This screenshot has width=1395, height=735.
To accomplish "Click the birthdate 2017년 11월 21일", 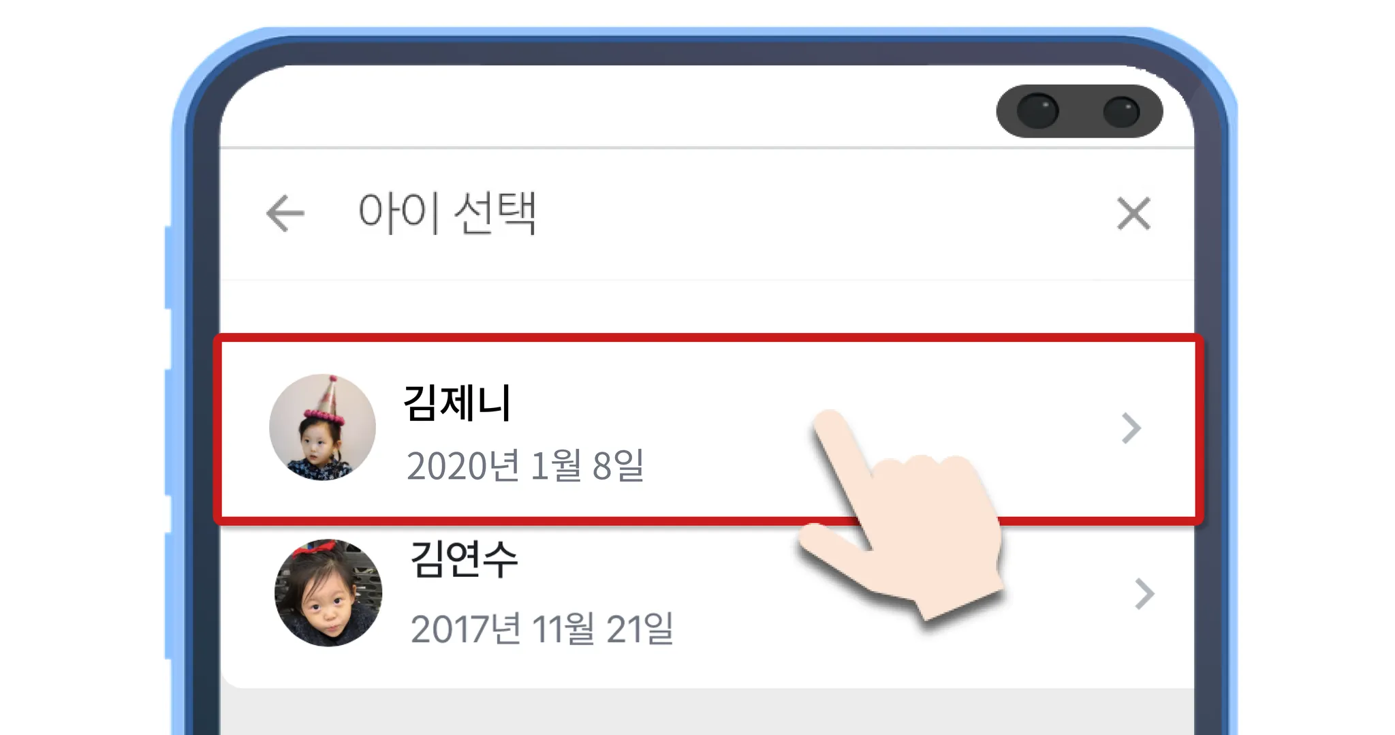I will (x=542, y=628).
